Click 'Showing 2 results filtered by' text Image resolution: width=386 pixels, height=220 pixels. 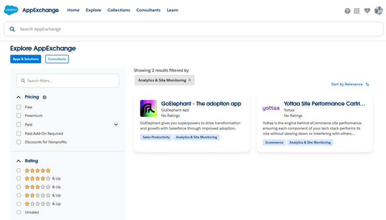point(161,70)
